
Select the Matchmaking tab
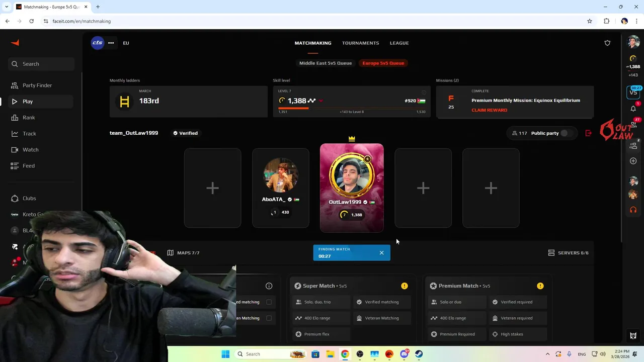[x=313, y=43]
